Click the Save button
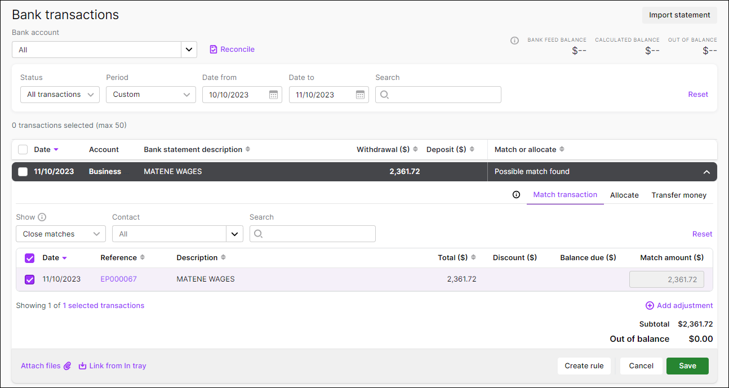The width and height of the screenshot is (729, 388). (687, 365)
